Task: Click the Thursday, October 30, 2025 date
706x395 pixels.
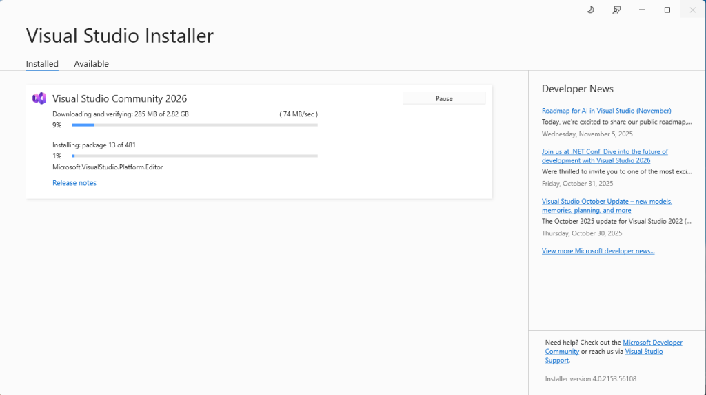Action: click(x=582, y=233)
